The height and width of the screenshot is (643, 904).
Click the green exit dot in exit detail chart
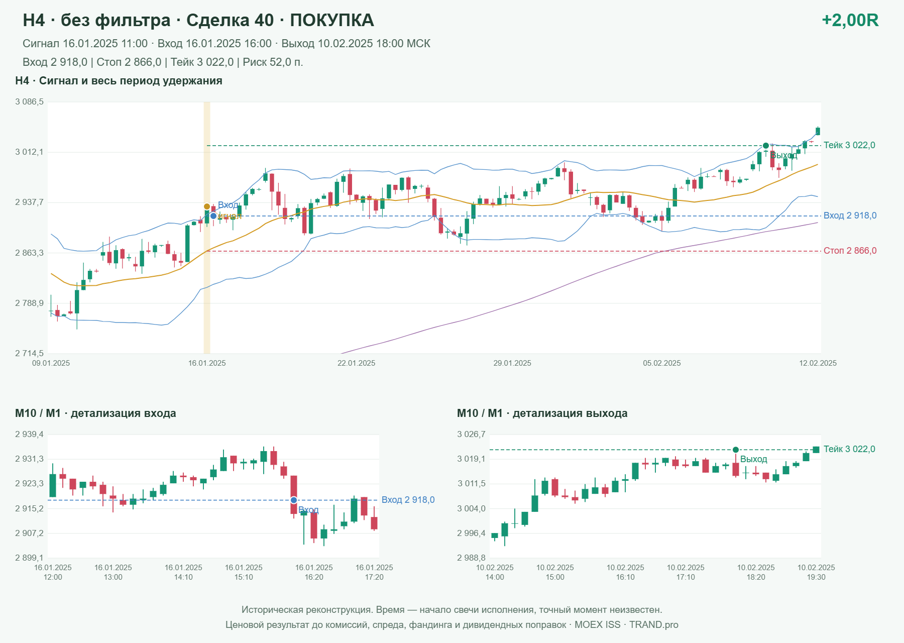tap(736, 450)
